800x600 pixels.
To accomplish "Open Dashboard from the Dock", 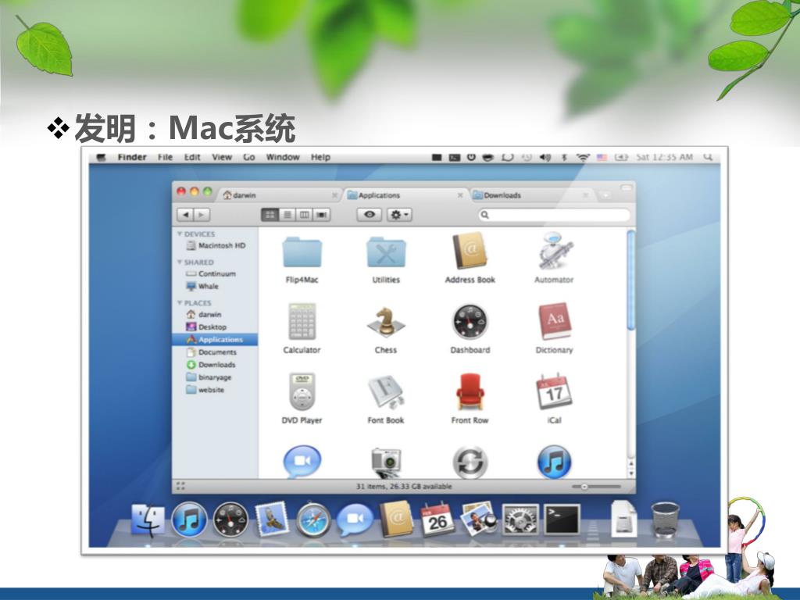I will pyautogui.click(x=230, y=520).
